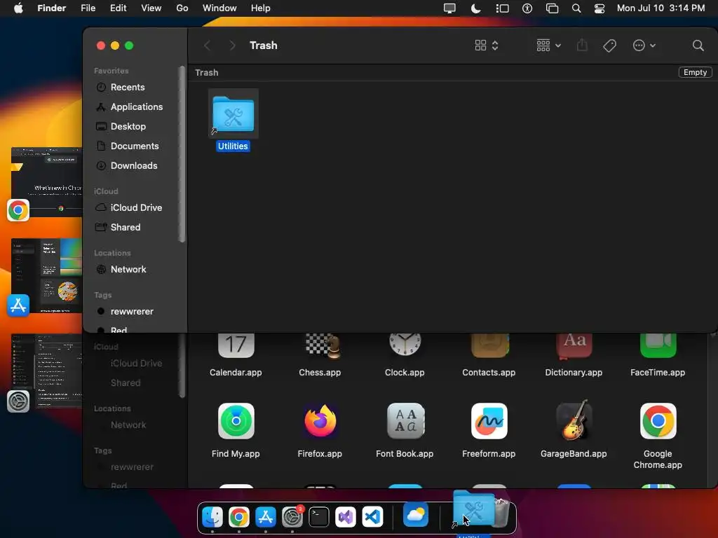Select Clock.app in the back Finder window

point(405,357)
